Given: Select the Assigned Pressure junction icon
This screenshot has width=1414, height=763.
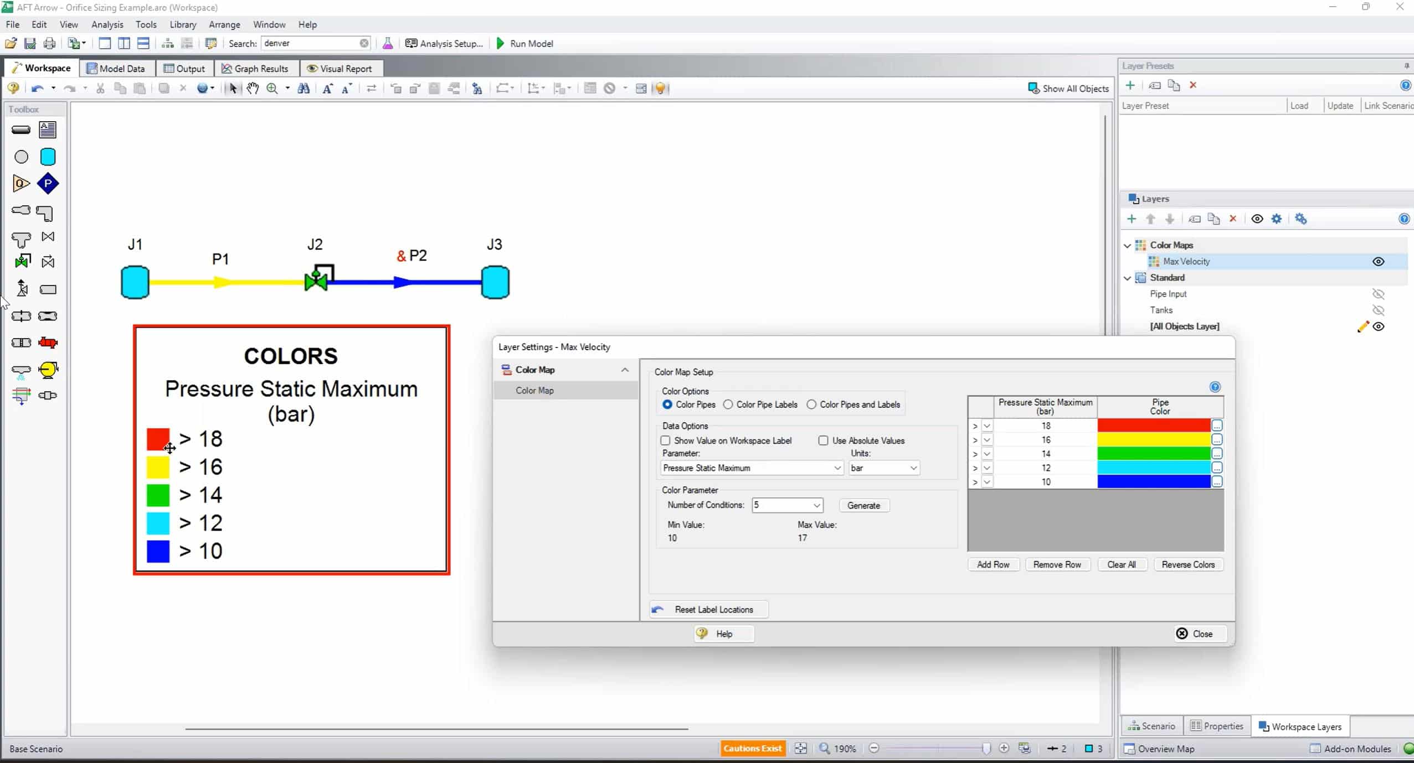Looking at the screenshot, I should (48, 184).
